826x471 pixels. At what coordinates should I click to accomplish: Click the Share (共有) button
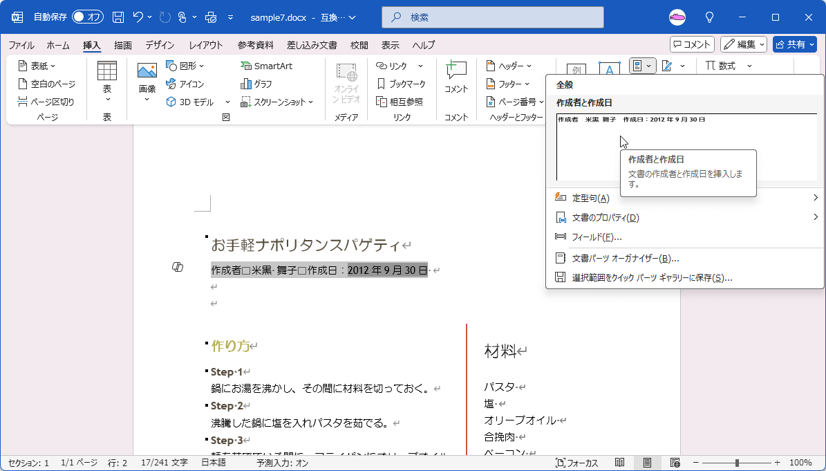point(794,45)
